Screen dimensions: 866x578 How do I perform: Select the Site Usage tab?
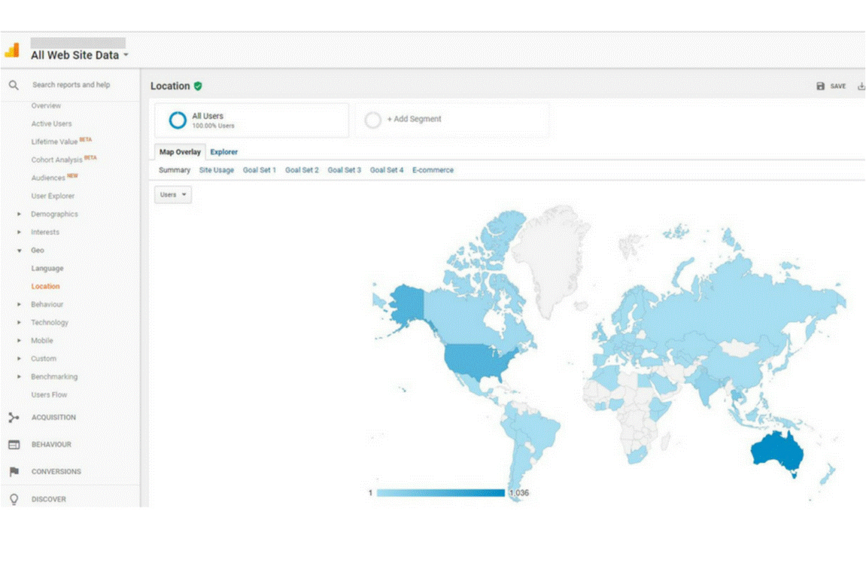(x=217, y=171)
